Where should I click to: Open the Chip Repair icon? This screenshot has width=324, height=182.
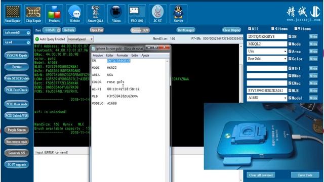point(33,14)
